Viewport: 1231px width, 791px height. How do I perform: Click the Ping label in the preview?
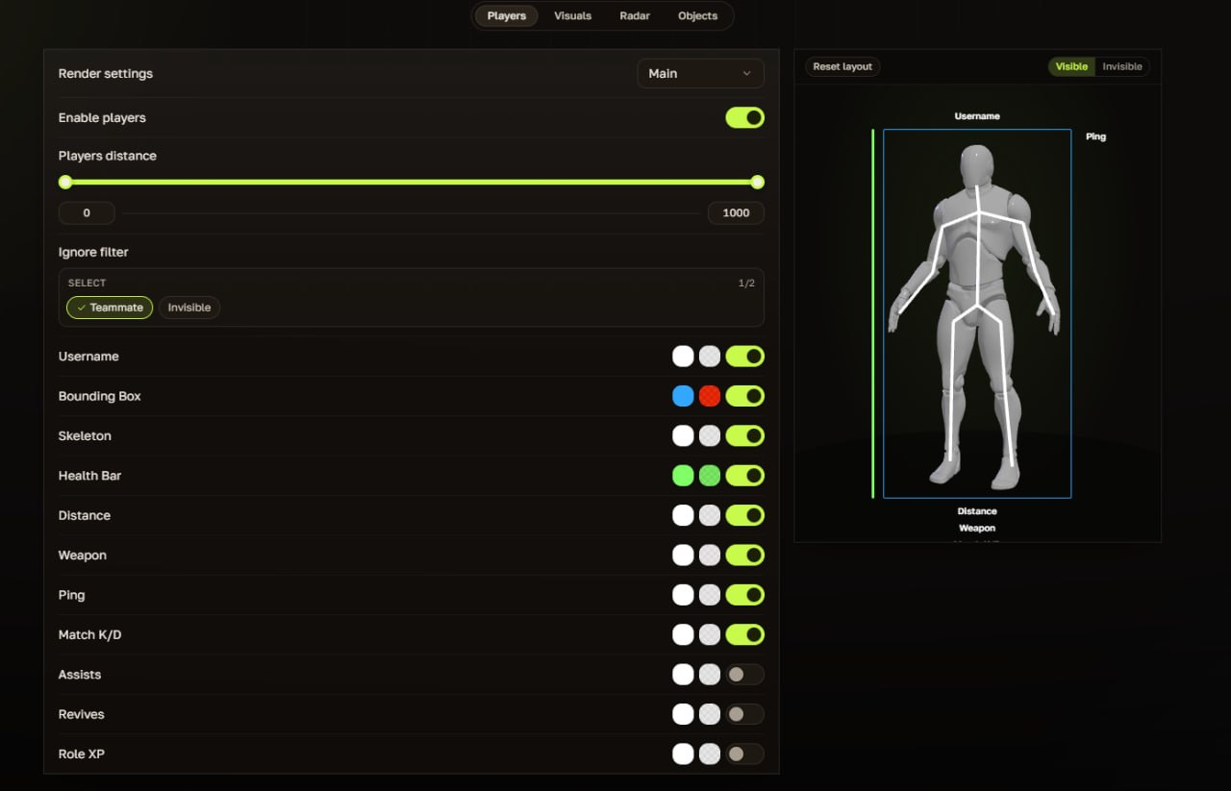coord(1096,136)
